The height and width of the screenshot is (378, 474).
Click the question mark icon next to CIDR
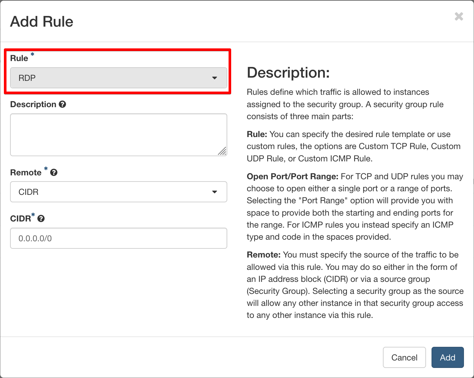(41, 219)
